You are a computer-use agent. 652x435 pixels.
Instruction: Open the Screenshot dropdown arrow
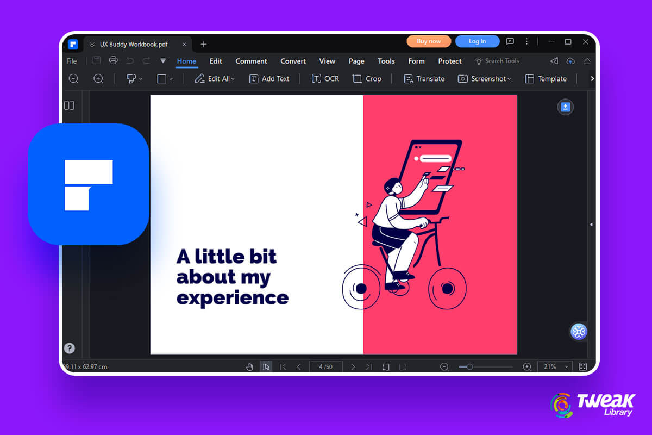[x=509, y=79]
